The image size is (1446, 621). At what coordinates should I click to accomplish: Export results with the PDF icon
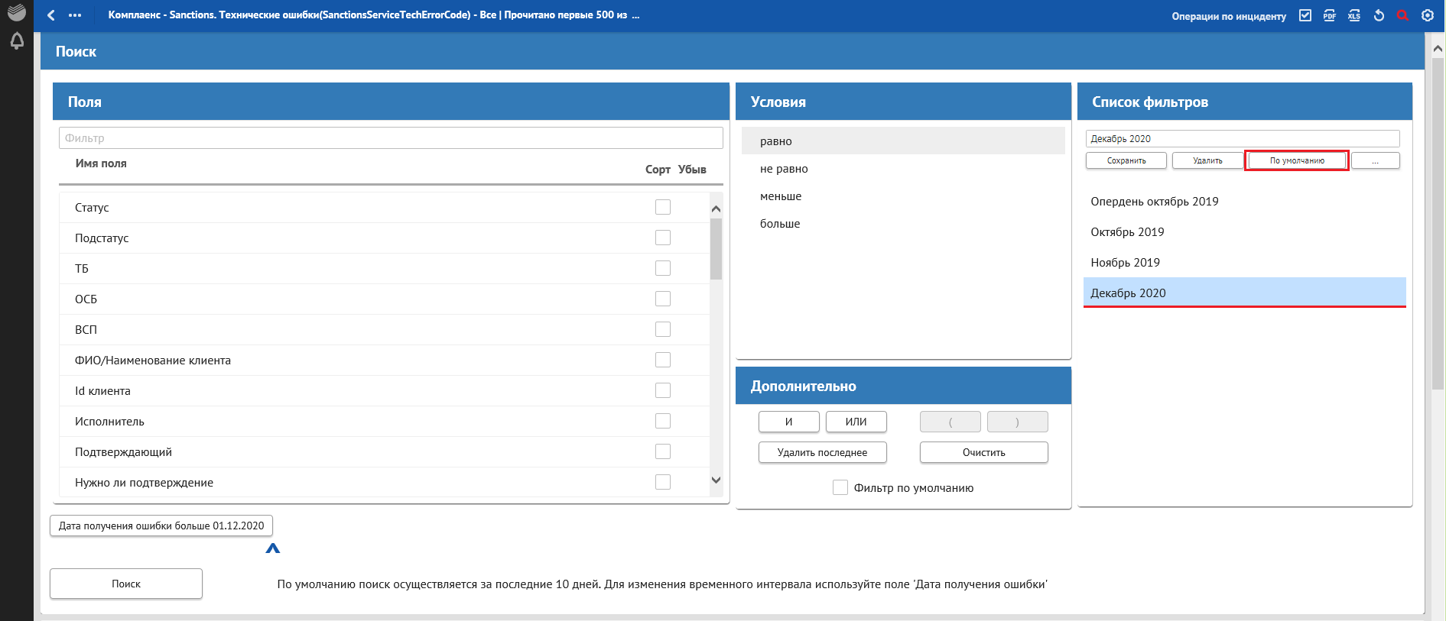1330,15
